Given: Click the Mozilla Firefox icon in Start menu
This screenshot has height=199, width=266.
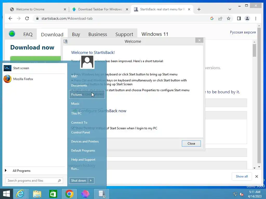Looking at the screenshot, I should point(8,79).
